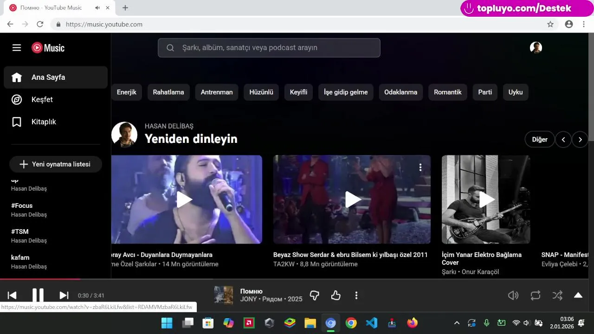Select the Parti mood chip

tap(485, 92)
